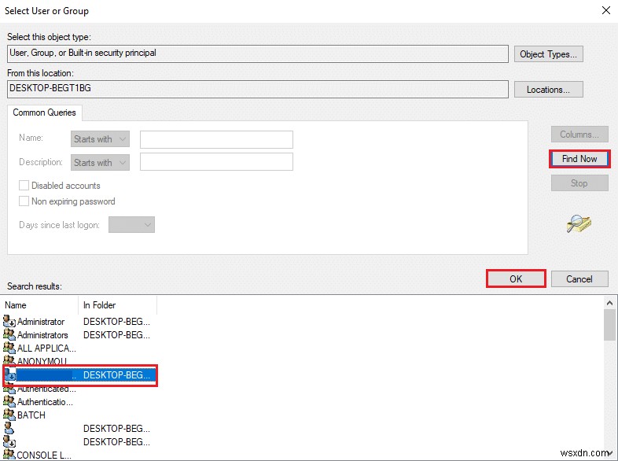Focus the Name query text field
This screenshot has width=618, height=461.
click(216, 139)
